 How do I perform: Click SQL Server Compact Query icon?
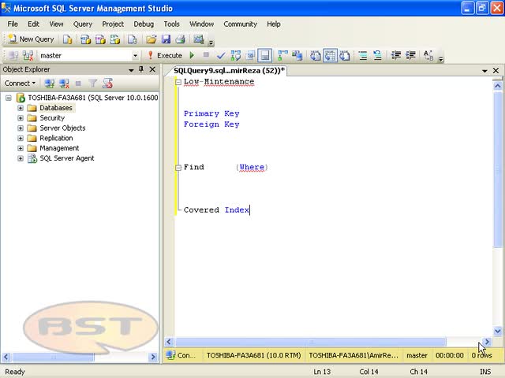(x=133, y=39)
